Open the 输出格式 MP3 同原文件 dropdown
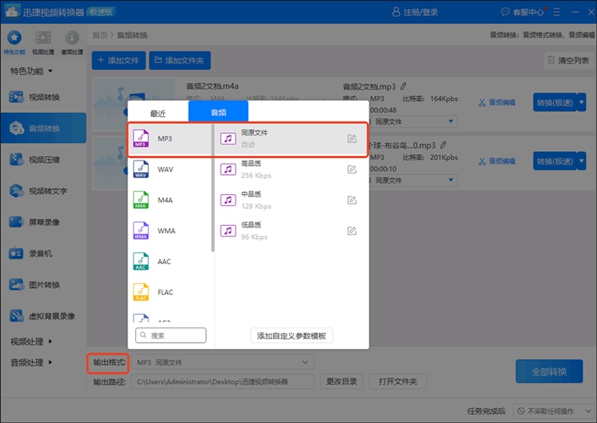This screenshot has width=597, height=423. [x=223, y=362]
